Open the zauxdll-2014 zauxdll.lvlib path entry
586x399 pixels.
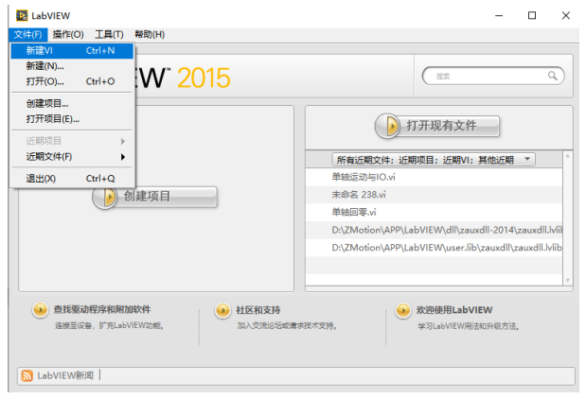click(x=434, y=230)
